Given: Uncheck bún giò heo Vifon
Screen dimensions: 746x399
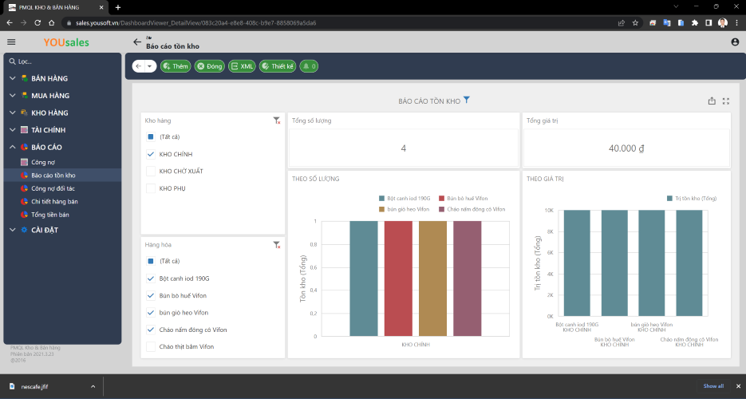Looking at the screenshot, I should (151, 313).
